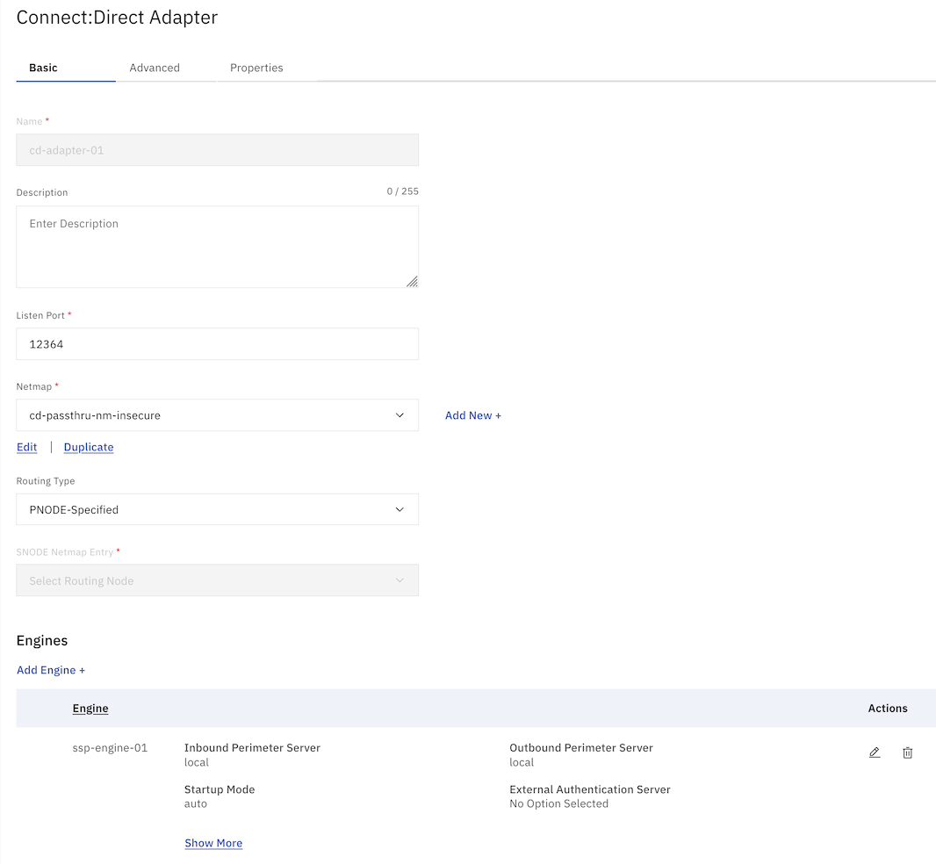
Task: Click Add New + next to Netmap
Action: 472,415
